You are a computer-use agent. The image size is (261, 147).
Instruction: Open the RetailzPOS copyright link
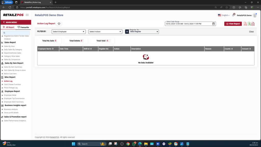55,137
